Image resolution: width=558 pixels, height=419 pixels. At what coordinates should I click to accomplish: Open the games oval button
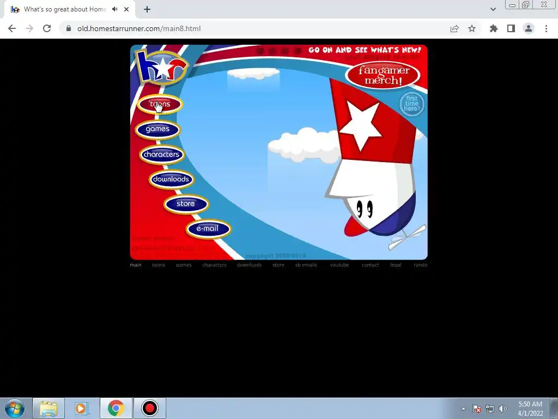pos(157,129)
